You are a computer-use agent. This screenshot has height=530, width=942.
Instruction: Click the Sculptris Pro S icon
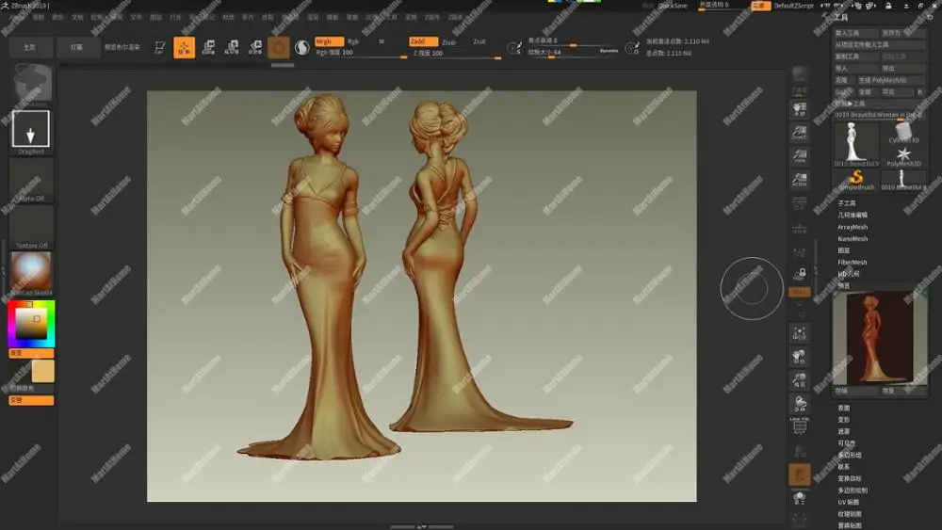[302, 47]
